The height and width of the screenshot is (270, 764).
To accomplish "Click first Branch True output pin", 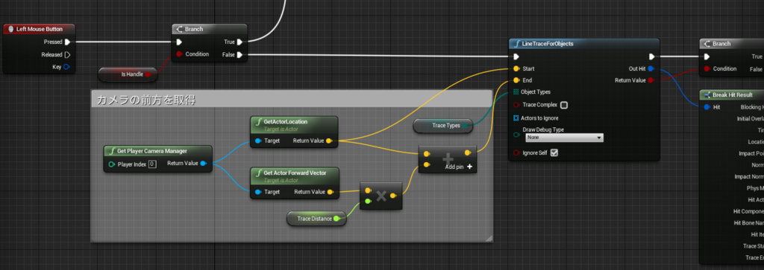I will point(239,42).
